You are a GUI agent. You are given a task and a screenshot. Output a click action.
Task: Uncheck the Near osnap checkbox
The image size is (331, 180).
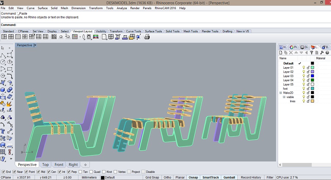(x=14, y=172)
